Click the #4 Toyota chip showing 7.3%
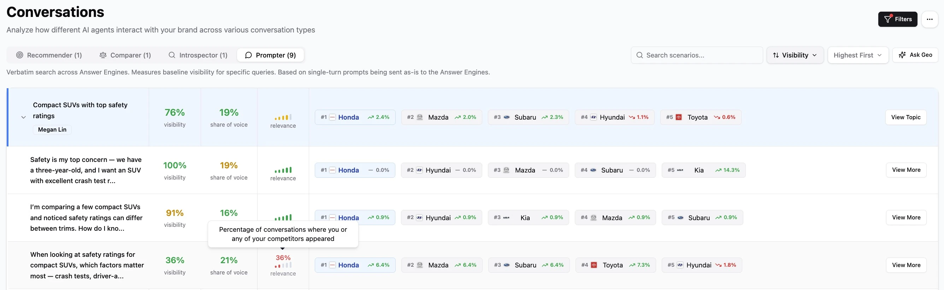944x290 pixels. coord(616,265)
